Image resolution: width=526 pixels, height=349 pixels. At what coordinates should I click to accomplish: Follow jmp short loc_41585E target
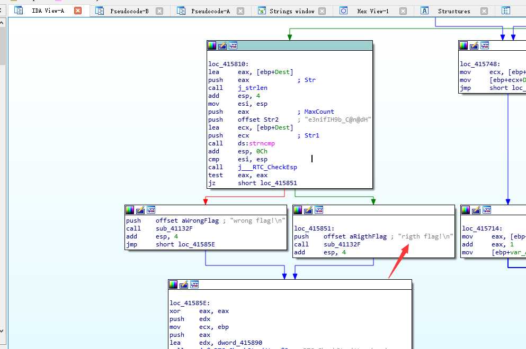pyautogui.click(x=197, y=244)
